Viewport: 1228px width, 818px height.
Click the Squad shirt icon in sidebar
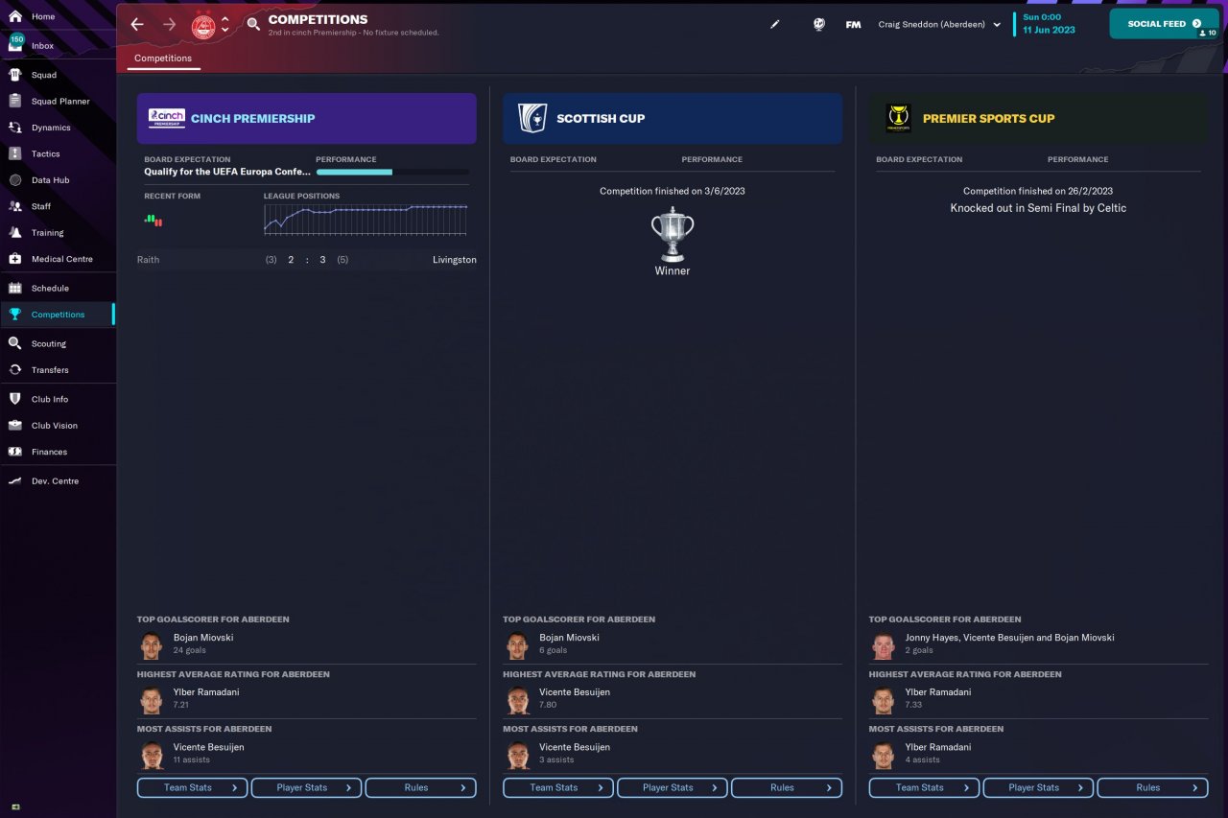tap(15, 75)
